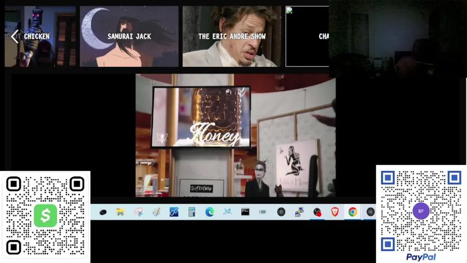Go back with the left carousel arrow
Image resolution: width=467 pixels, height=263 pixels.
point(15,37)
